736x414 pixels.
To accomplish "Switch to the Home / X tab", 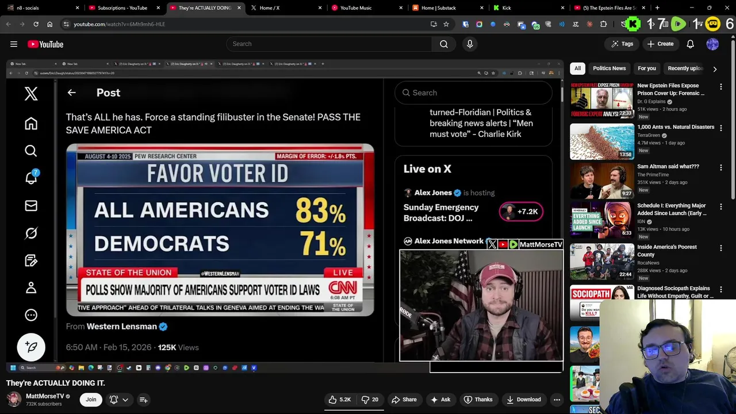I will pyautogui.click(x=286, y=8).
